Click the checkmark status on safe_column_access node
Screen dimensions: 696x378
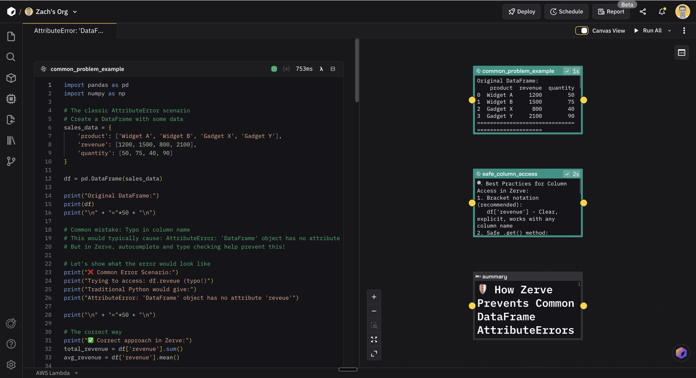click(x=567, y=174)
